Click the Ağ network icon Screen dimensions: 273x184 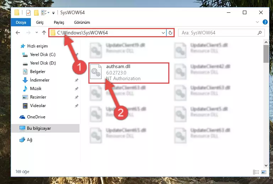tap(22, 140)
